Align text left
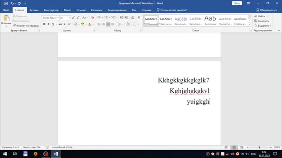282x158 pixels. click(99, 24)
